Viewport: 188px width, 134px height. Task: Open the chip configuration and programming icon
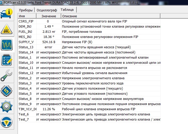(x=7, y=91)
